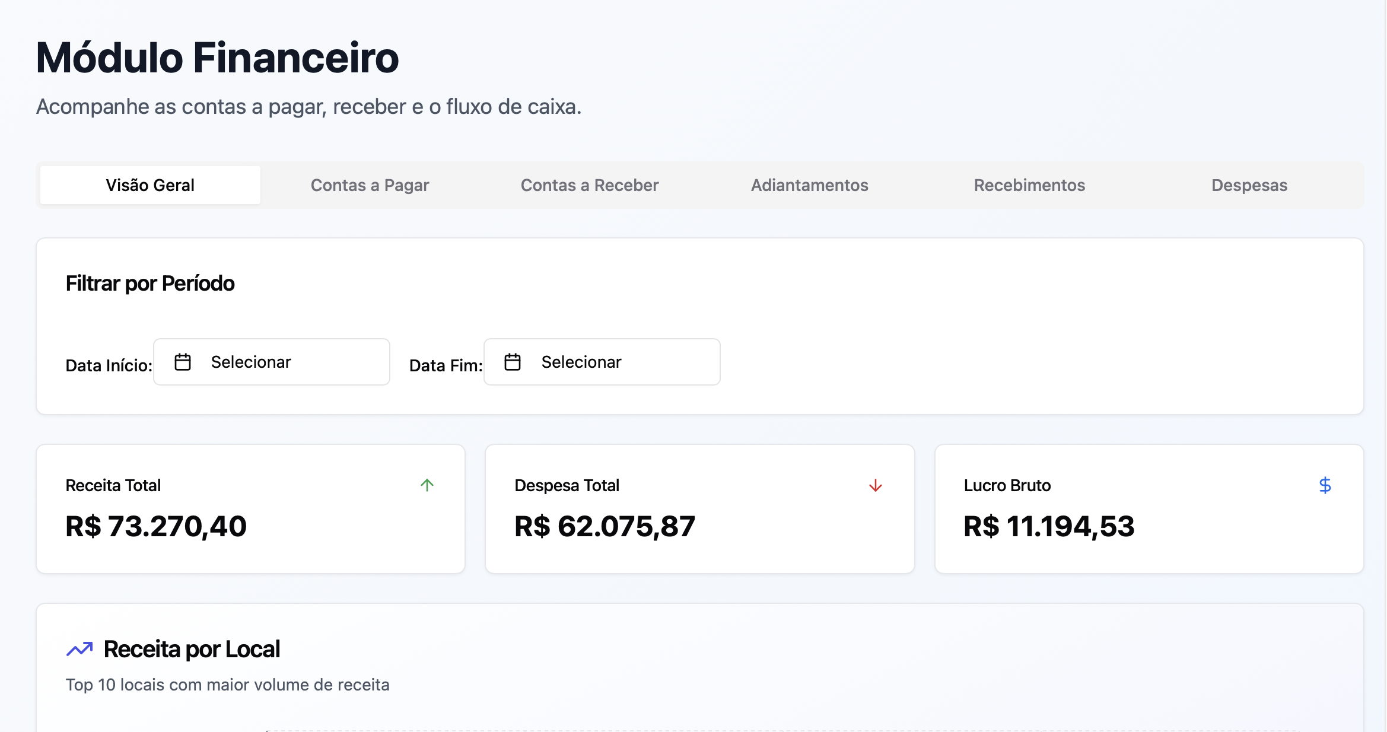Open the Data Fim date picker
The width and height of the screenshot is (1387, 732).
click(x=602, y=362)
